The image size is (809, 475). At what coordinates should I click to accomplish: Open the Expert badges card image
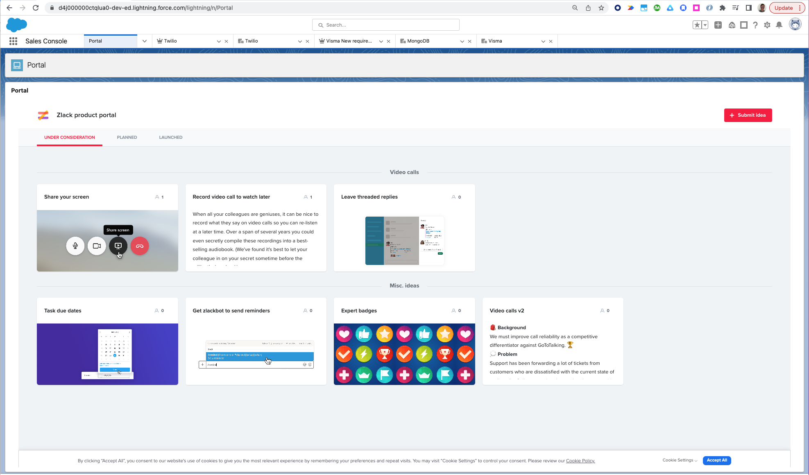[x=404, y=354]
